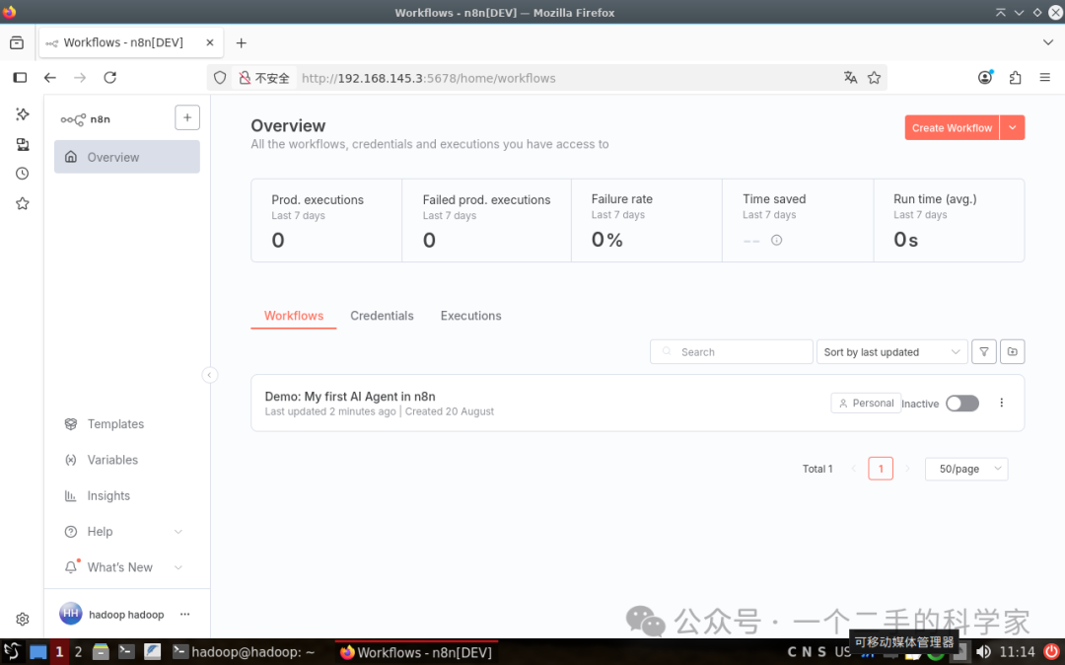Click the workflow Search field
The image size is (1065, 665).
732,352
